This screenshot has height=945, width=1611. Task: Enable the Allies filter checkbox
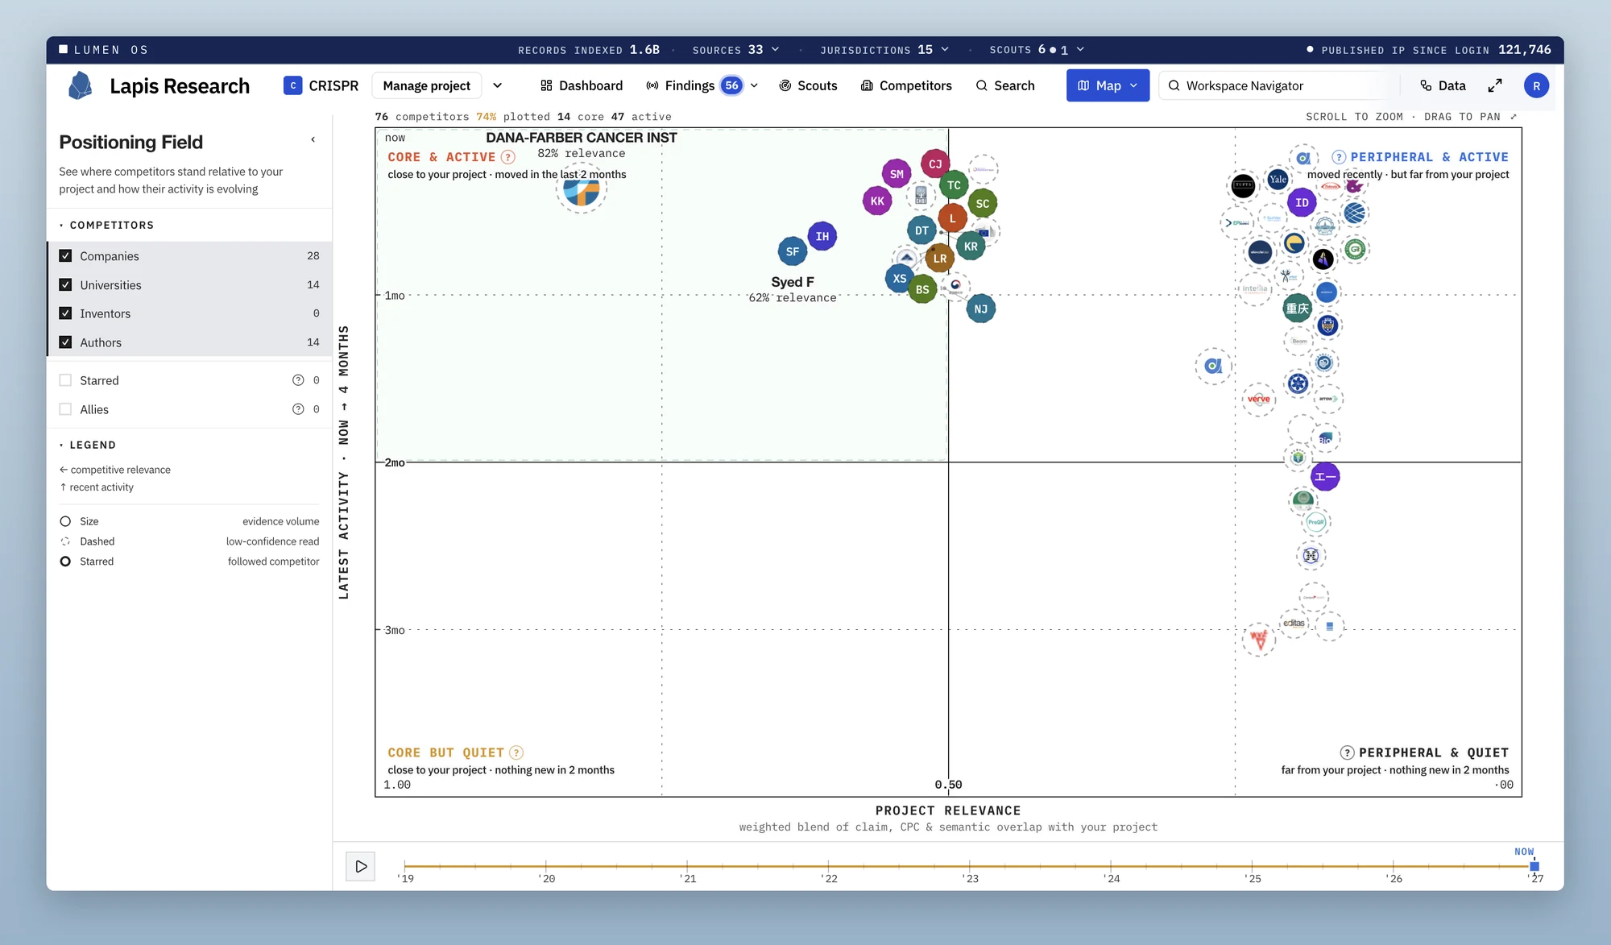coord(65,409)
